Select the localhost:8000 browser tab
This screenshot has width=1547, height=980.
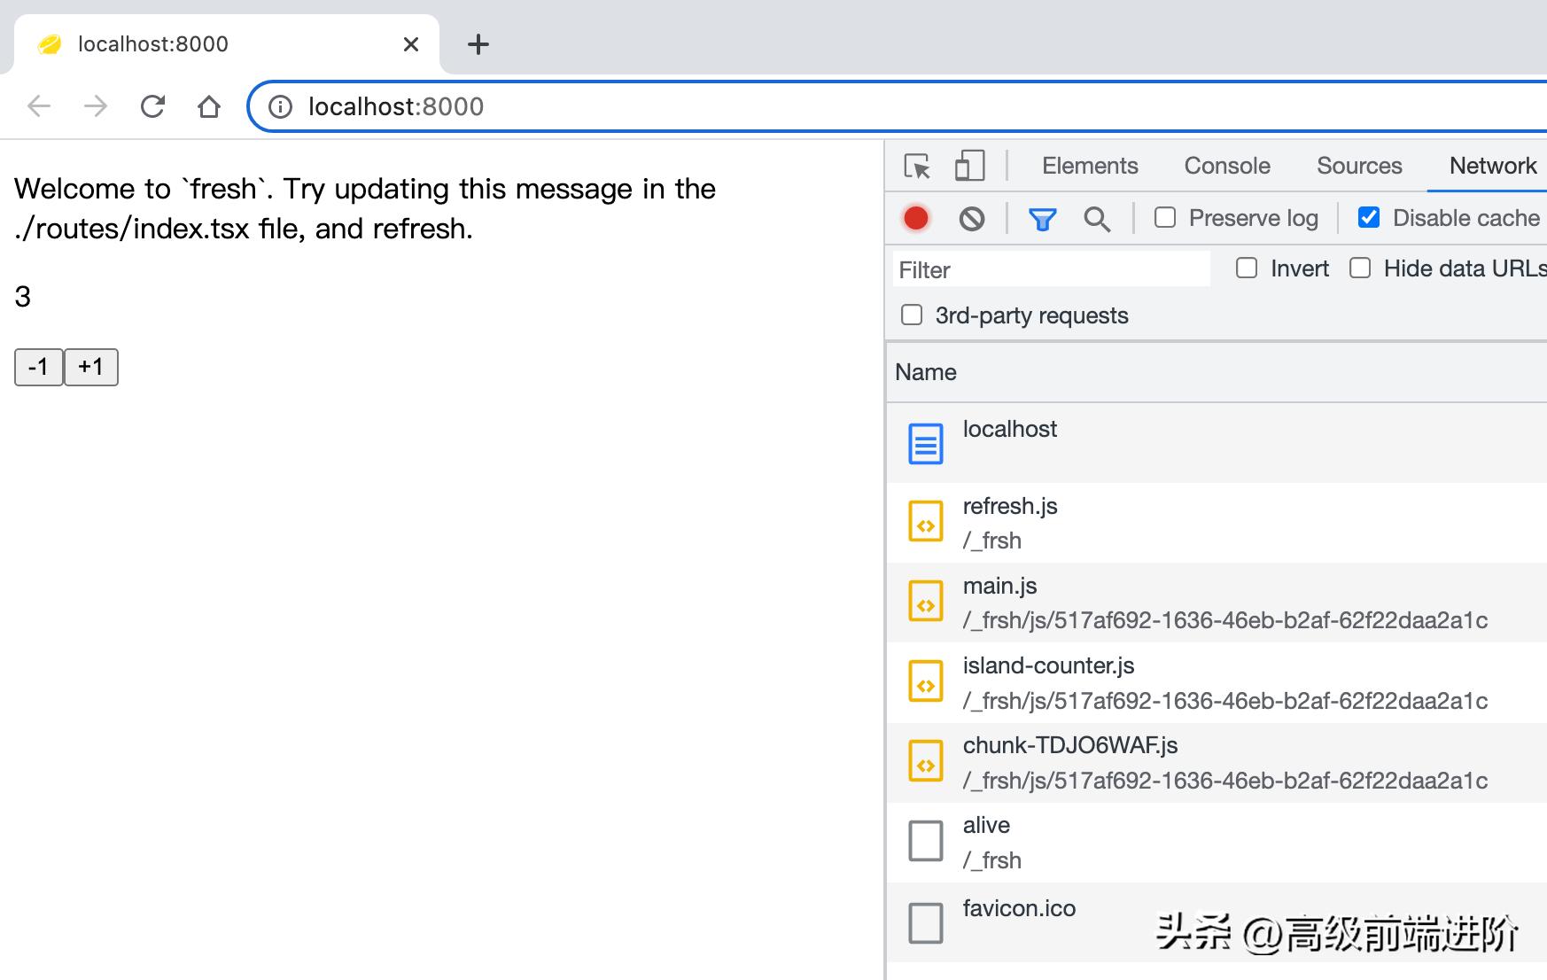click(227, 44)
